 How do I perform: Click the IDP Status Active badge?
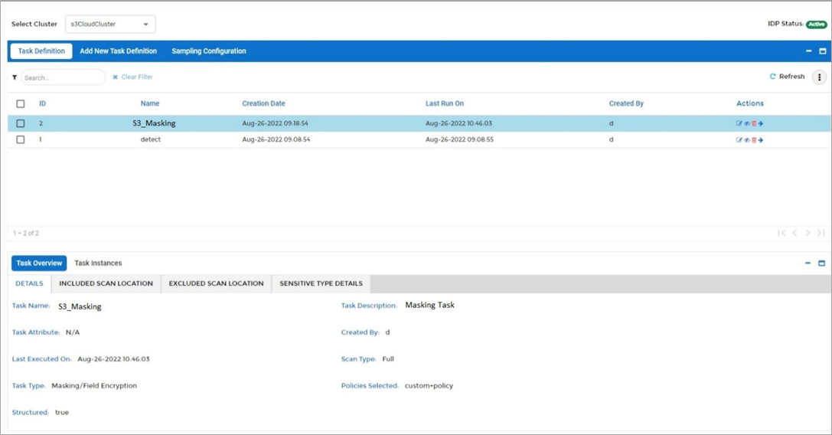pos(817,25)
